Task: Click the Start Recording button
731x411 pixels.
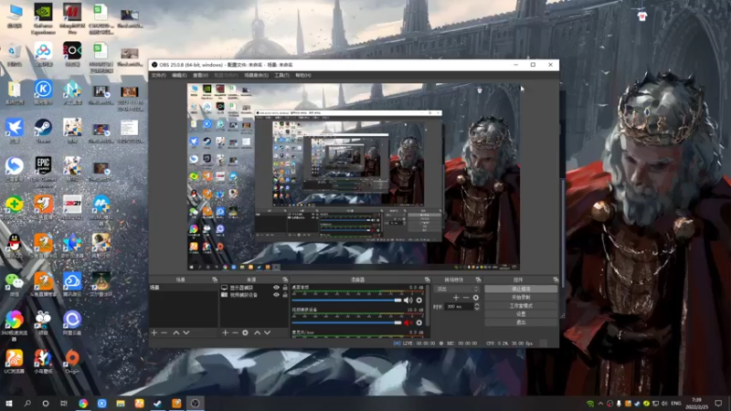Action: coord(521,298)
